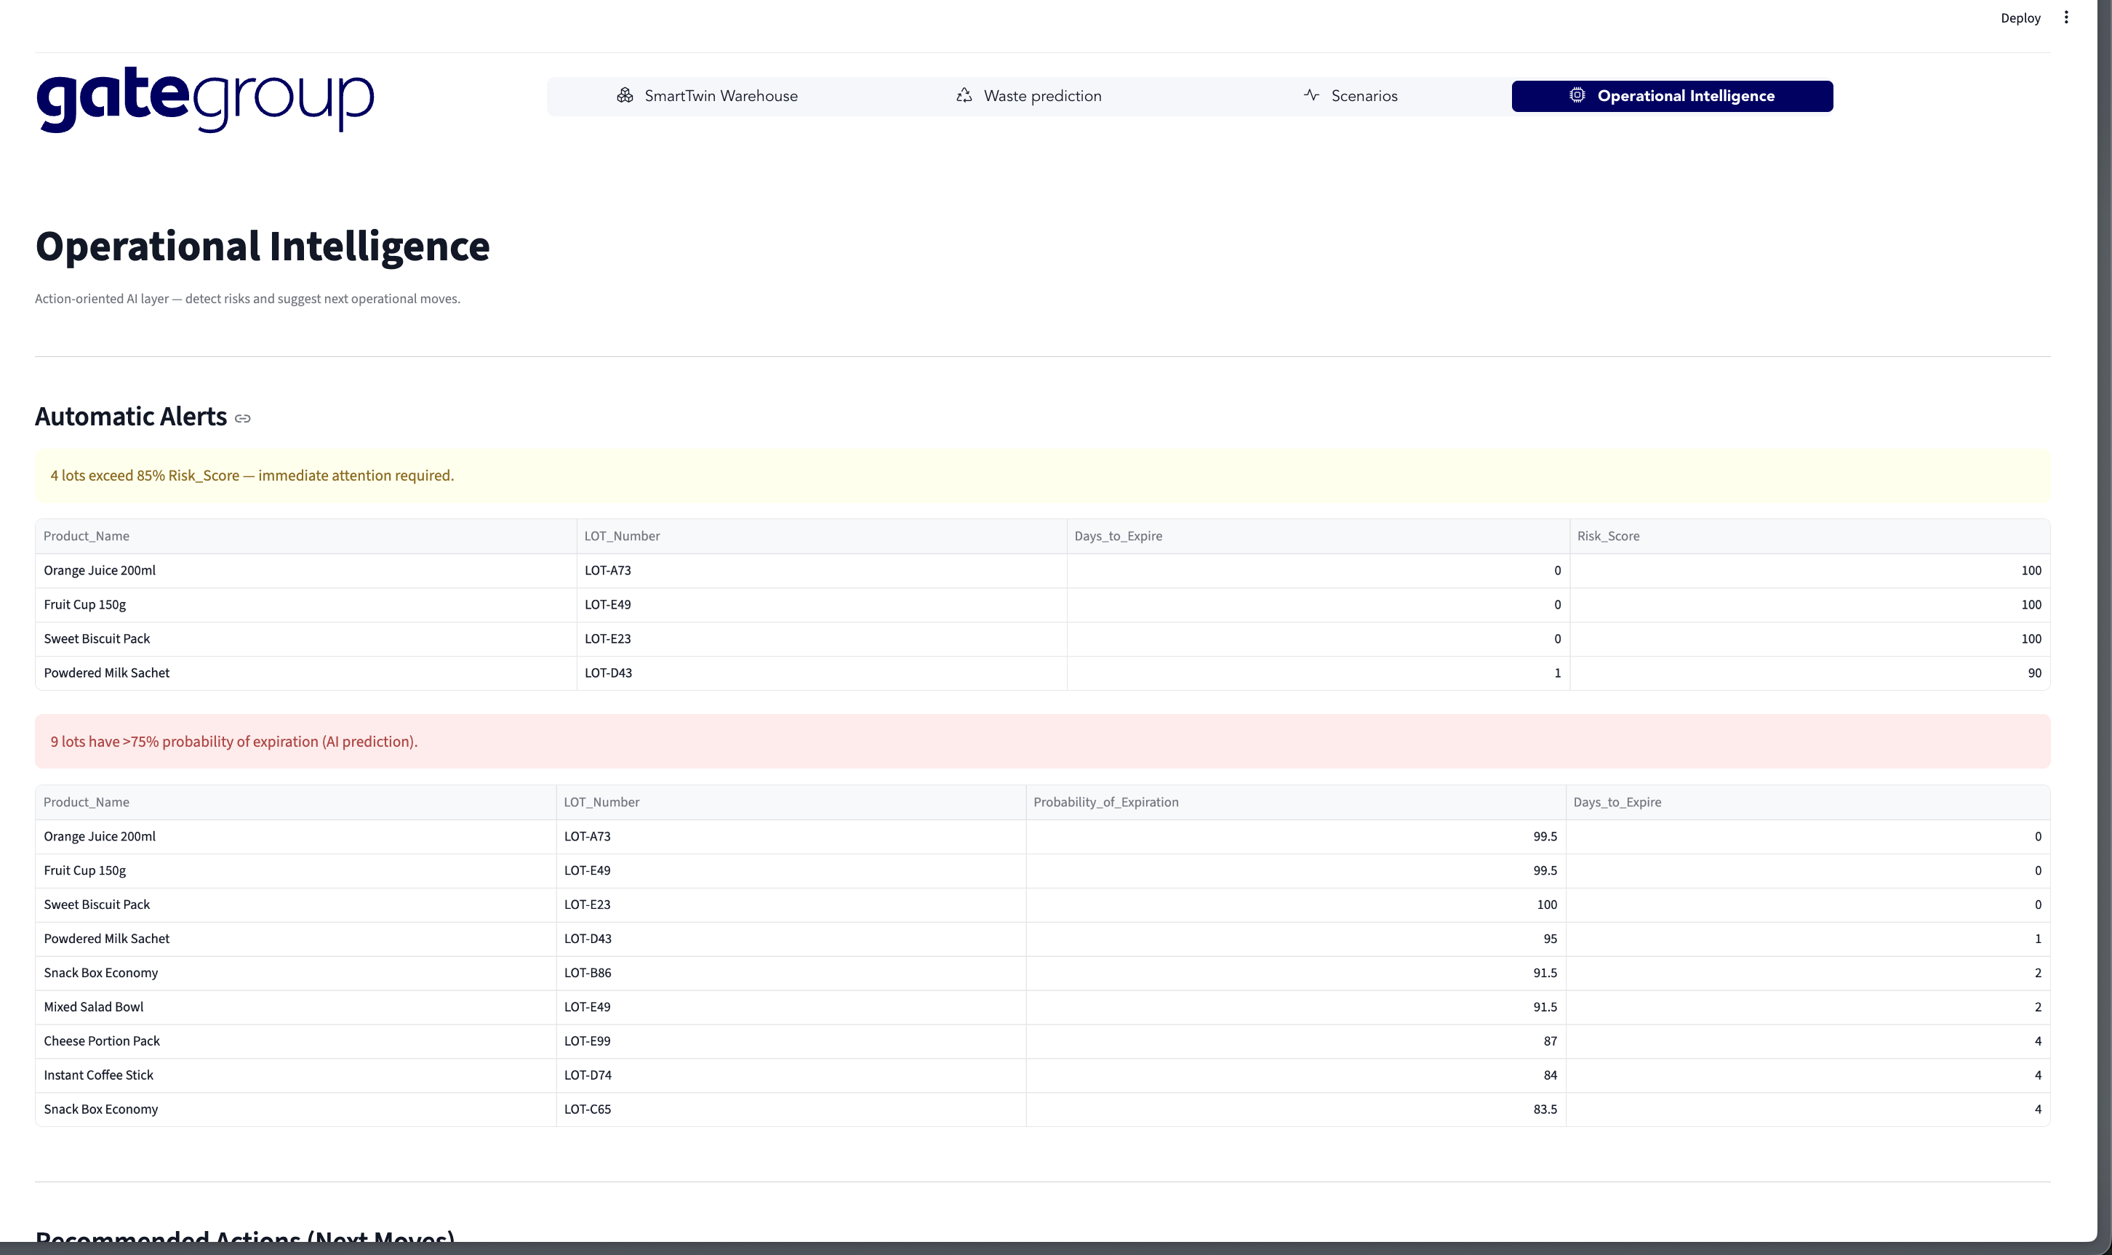Click the LOT-B86 cell
Viewport: 2112px width, 1255px height.
pyautogui.click(x=588, y=973)
